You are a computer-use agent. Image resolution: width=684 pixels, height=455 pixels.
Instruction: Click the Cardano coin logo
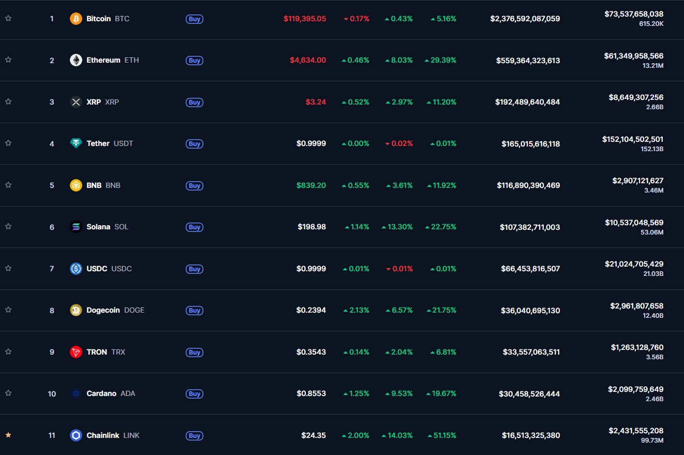[x=76, y=393]
